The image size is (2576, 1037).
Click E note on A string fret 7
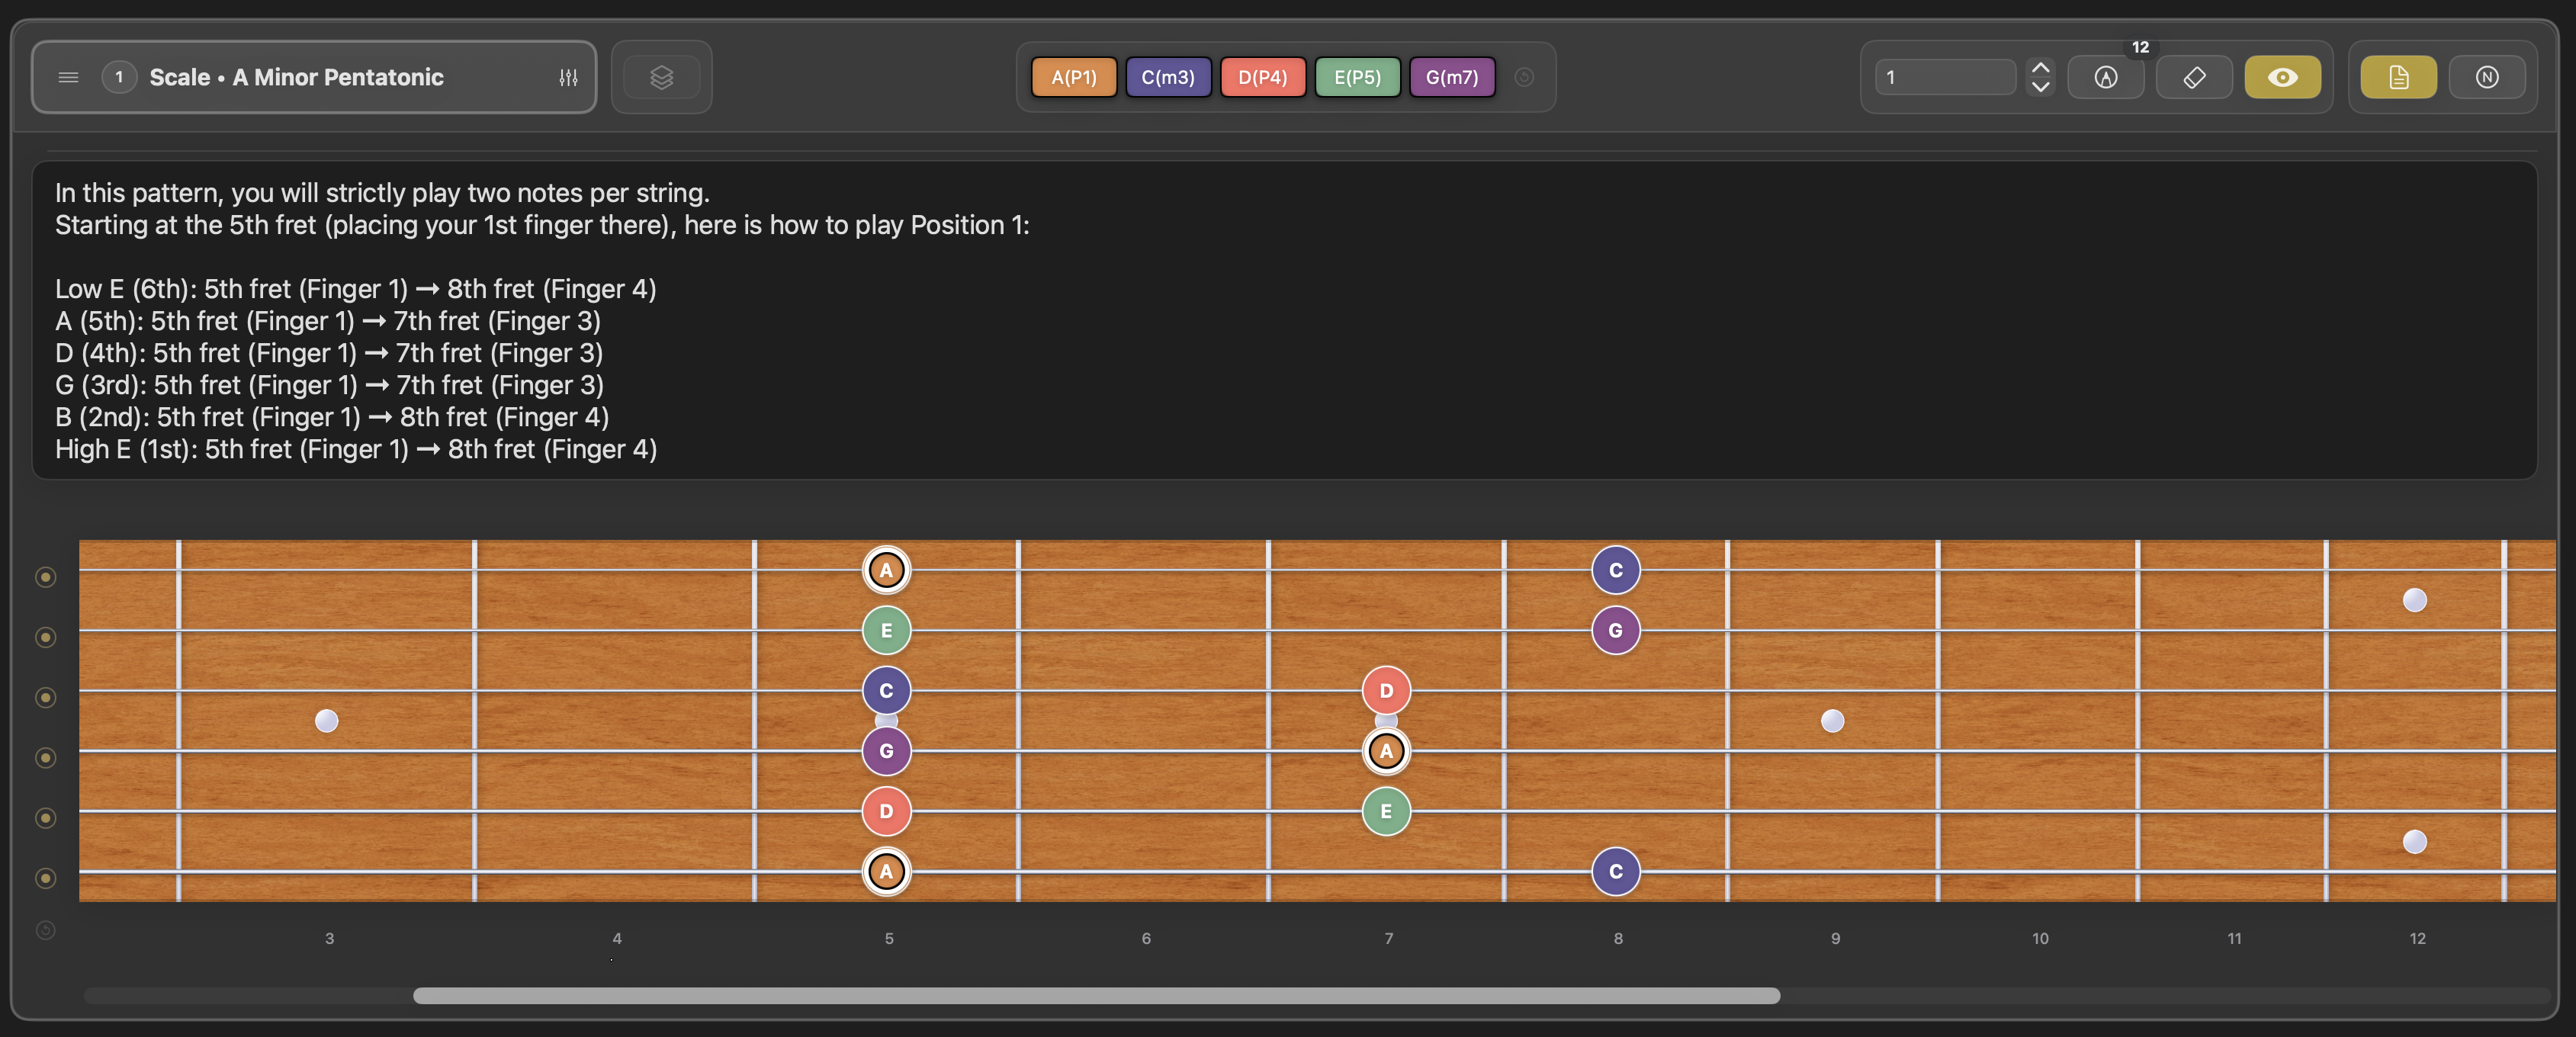click(x=1386, y=811)
